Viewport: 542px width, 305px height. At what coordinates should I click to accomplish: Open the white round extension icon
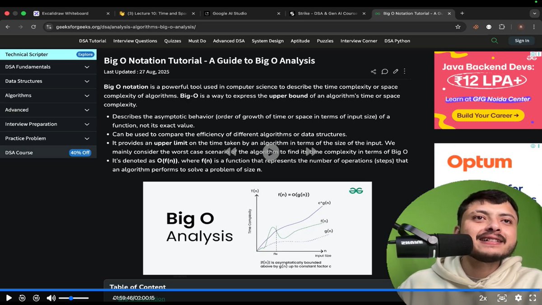pos(489,27)
